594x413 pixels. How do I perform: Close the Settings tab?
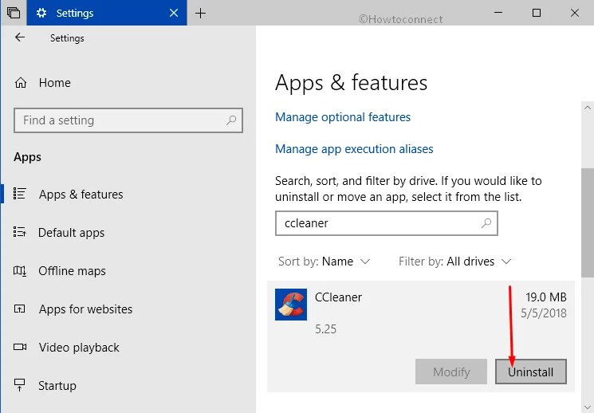click(x=174, y=13)
